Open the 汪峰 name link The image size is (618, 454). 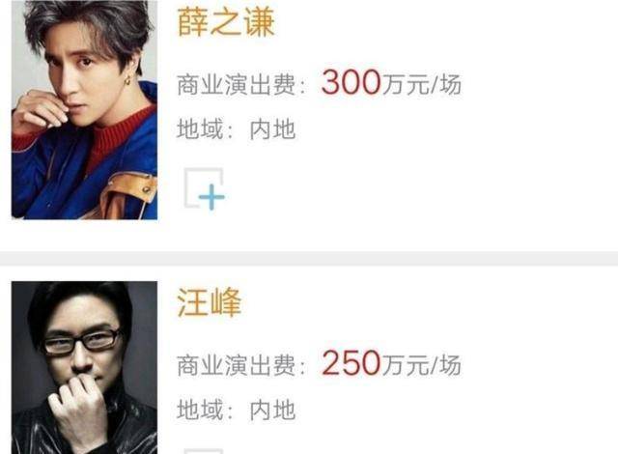209,302
